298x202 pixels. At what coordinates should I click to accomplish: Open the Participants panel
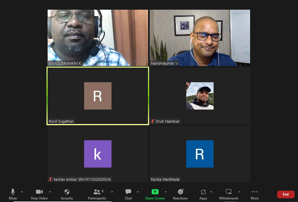click(x=97, y=194)
